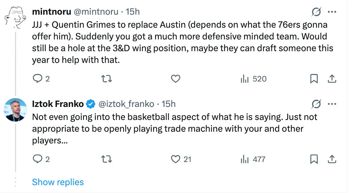Open more options menu on mintnoru's tweet
354x193 pixels.
(332, 12)
